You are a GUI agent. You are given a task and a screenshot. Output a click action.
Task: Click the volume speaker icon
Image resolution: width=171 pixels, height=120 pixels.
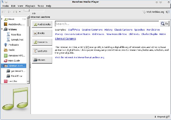(168, 12)
